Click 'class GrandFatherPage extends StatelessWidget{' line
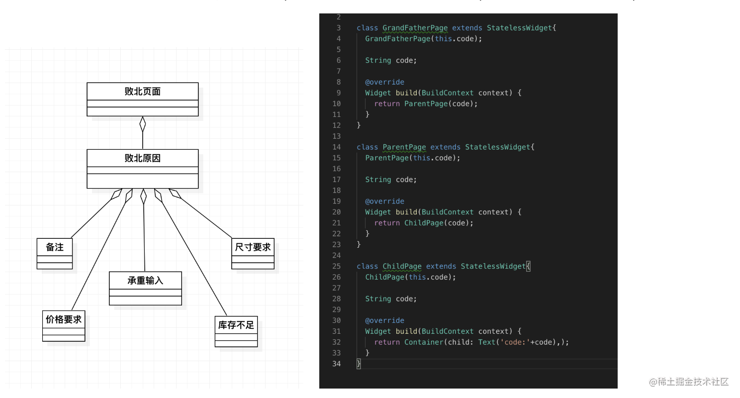The image size is (740, 398). (456, 28)
